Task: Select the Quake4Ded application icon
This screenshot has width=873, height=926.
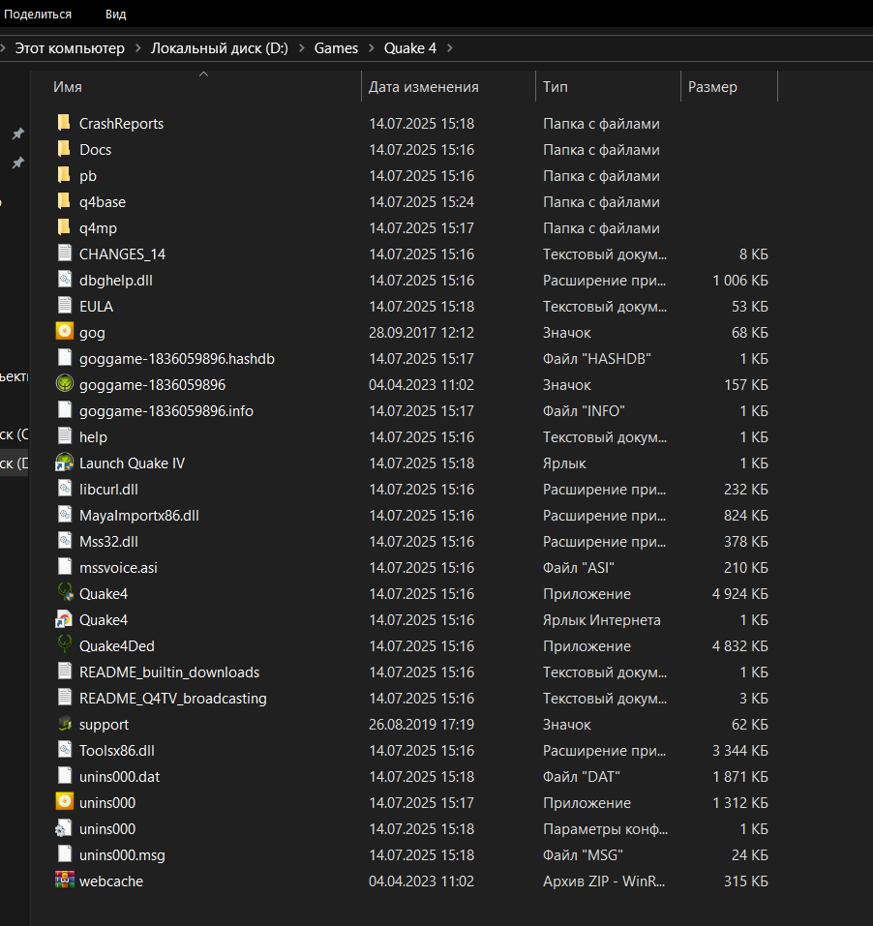Action: click(x=65, y=644)
